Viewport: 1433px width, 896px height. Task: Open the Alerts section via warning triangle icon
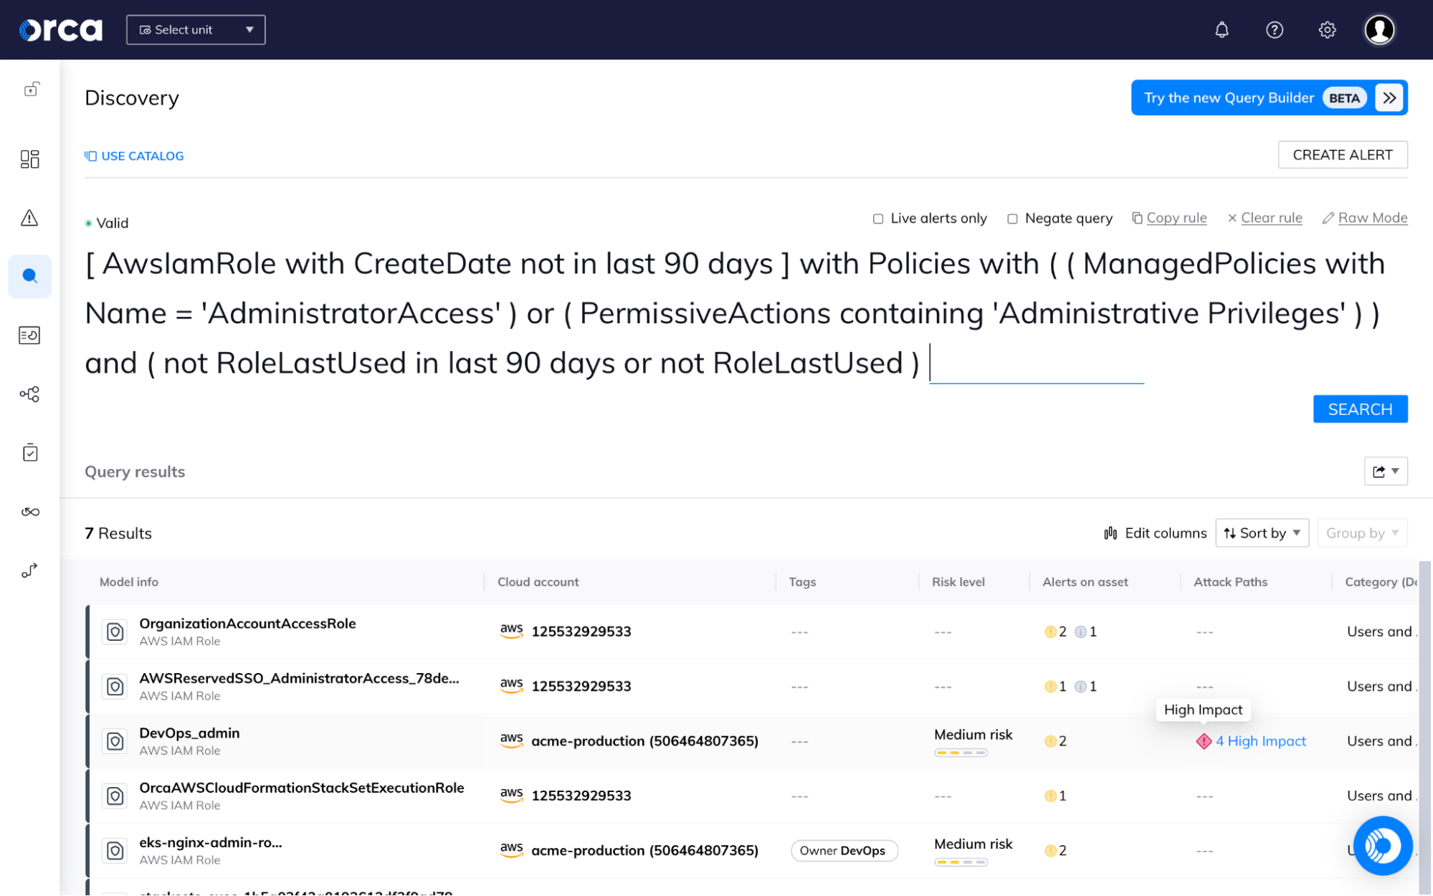click(29, 218)
